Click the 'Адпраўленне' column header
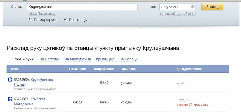This screenshot has height=112, width=241. 104,69
